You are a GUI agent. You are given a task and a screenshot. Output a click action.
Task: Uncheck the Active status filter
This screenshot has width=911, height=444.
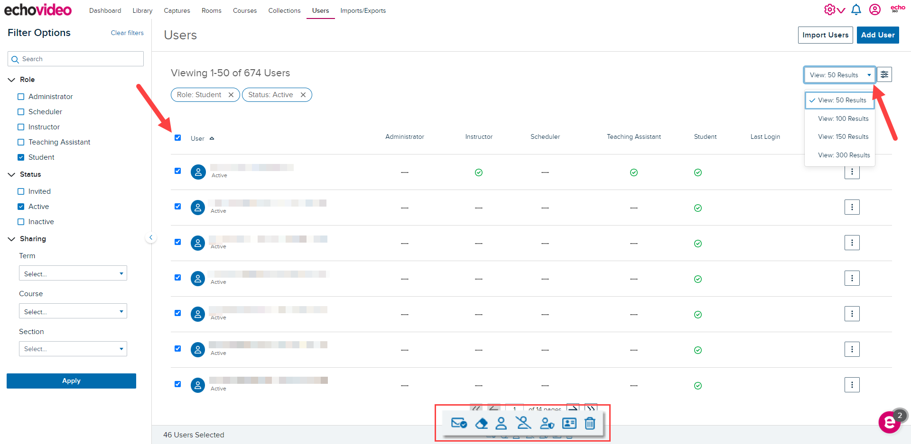21,207
